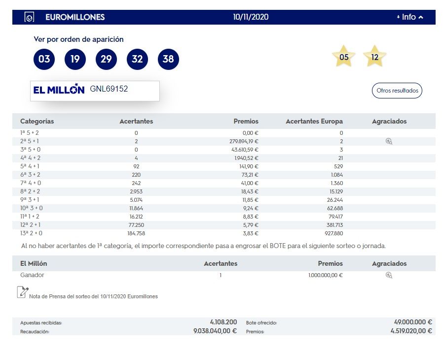Click the El Millón table header
The image size is (443, 347).
(34, 263)
